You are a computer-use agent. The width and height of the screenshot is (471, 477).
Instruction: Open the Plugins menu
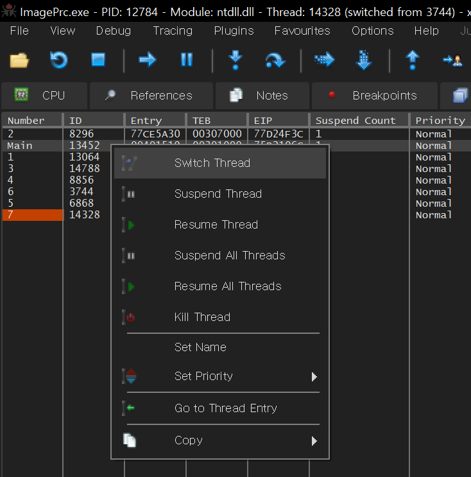tap(234, 31)
